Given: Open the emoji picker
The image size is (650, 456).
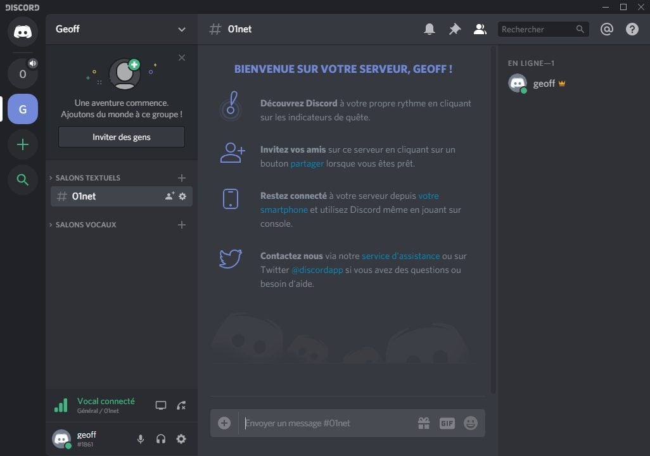Looking at the screenshot, I should [471, 423].
